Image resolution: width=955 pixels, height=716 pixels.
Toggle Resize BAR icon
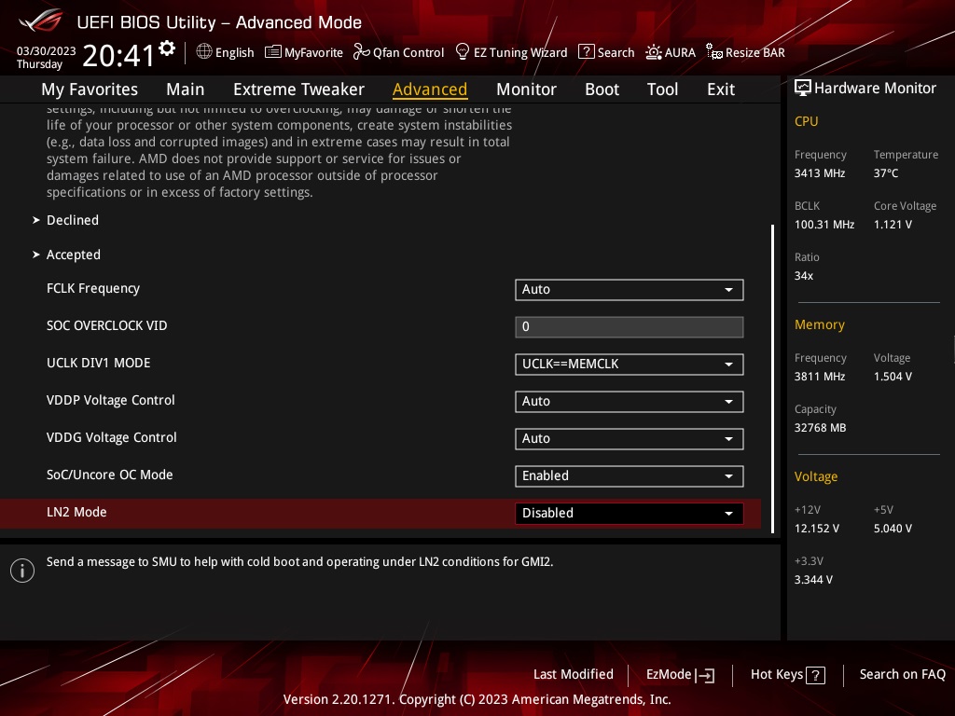tap(713, 52)
